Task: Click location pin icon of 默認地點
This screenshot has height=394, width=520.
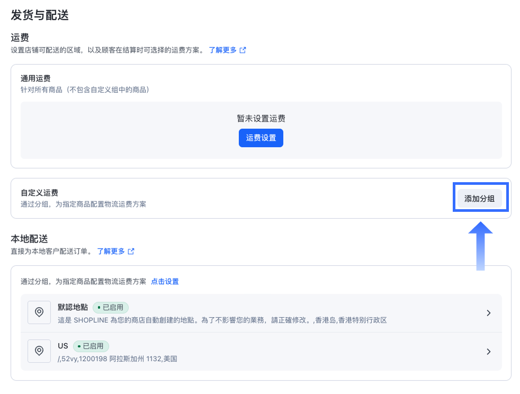Action: coord(39,312)
